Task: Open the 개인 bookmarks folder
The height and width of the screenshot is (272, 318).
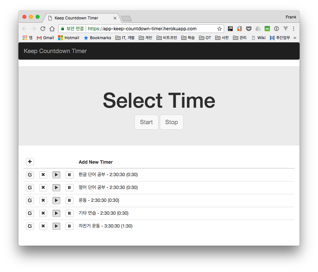Action: click(x=145, y=38)
